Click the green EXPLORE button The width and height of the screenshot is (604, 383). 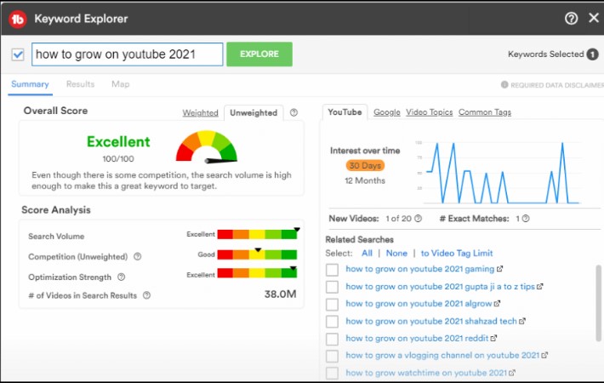259,54
